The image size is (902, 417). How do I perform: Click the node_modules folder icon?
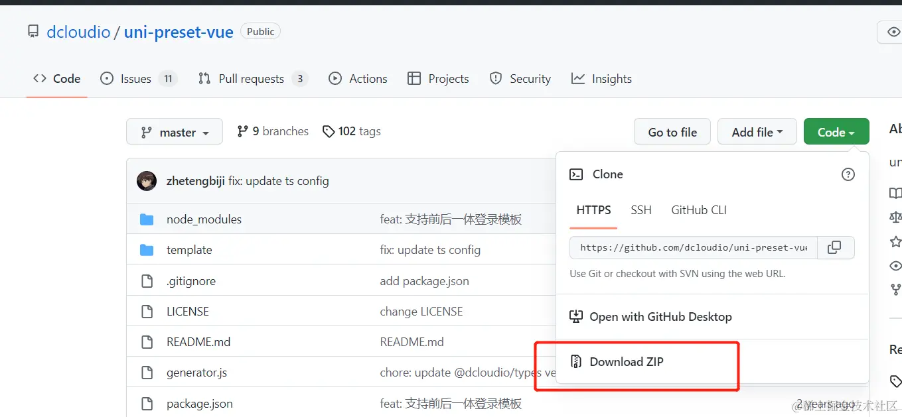pyautogui.click(x=147, y=219)
